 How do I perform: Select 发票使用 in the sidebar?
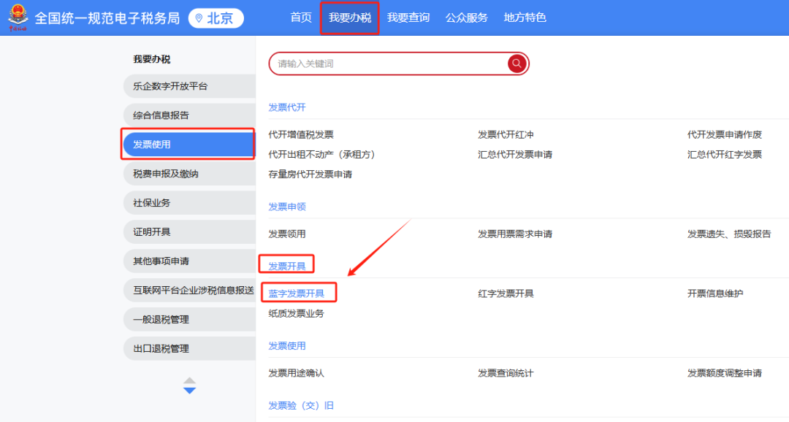click(x=188, y=144)
